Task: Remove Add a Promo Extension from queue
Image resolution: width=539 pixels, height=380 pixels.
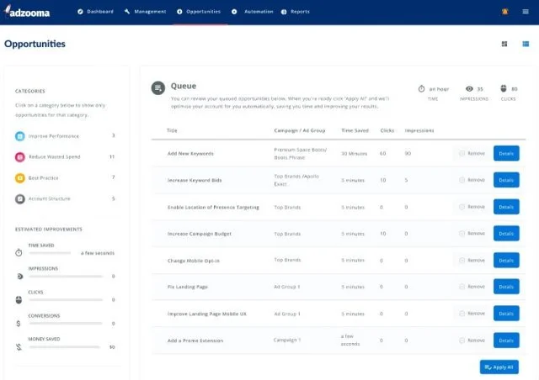Action: tap(472, 340)
